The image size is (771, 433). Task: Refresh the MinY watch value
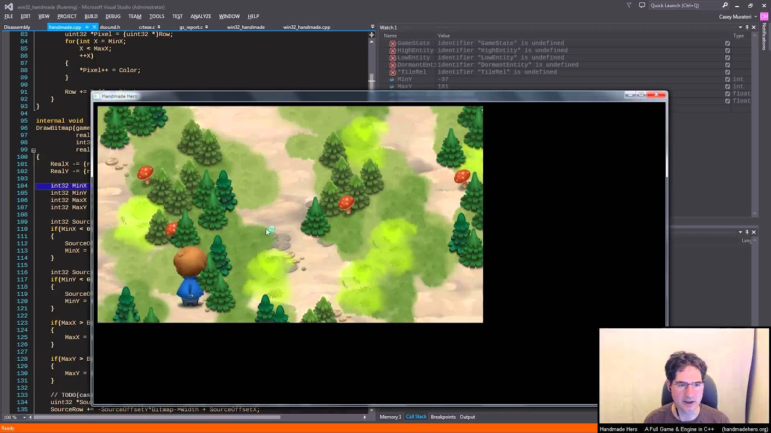(x=727, y=79)
